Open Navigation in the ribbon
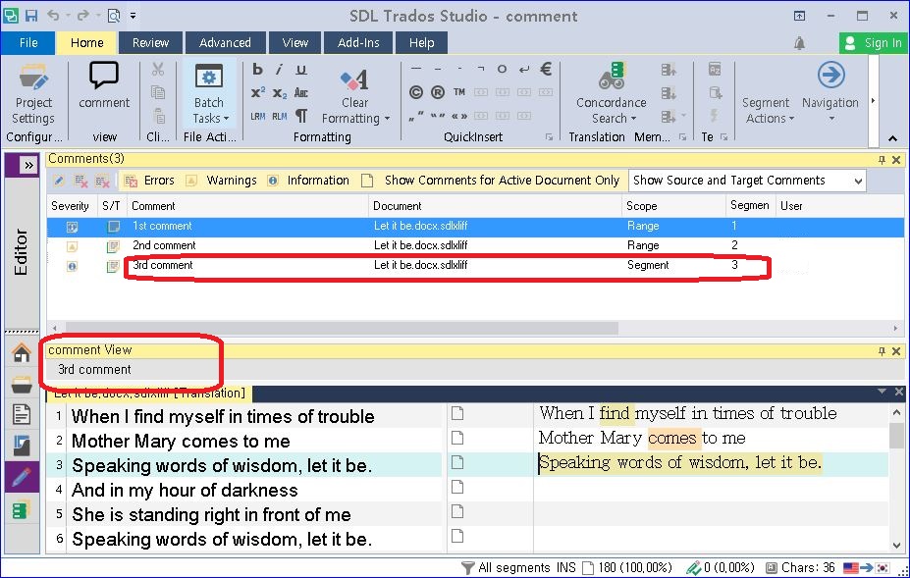The width and height of the screenshot is (910, 578). point(830,93)
